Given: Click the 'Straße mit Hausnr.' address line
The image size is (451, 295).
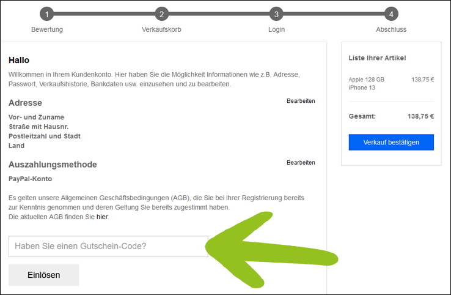Looking at the screenshot, I should (38, 127).
